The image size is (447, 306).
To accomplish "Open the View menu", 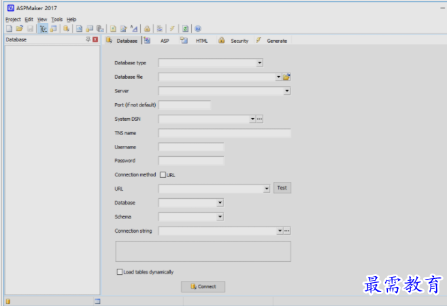I will tap(42, 20).
